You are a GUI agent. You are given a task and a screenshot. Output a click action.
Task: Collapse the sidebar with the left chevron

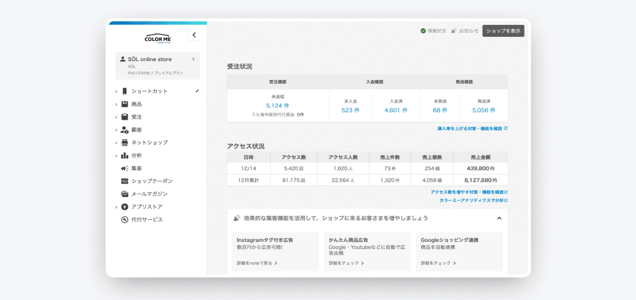click(194, 35)
